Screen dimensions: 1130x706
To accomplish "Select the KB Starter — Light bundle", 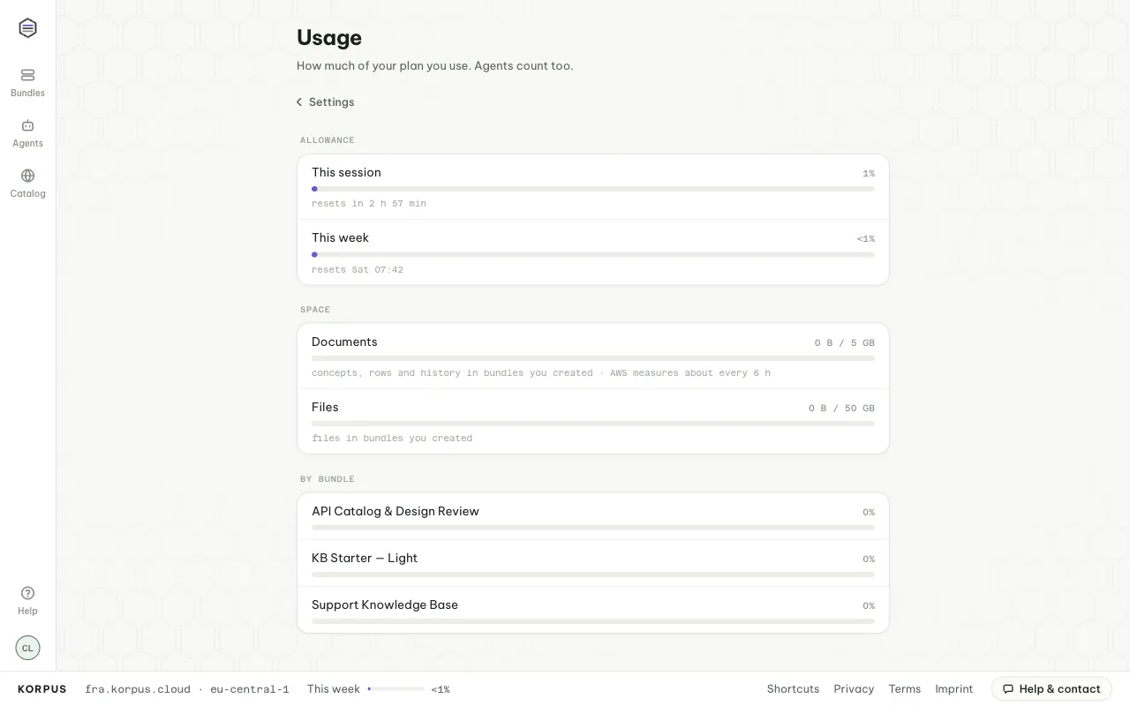I will tap(593, 563).
